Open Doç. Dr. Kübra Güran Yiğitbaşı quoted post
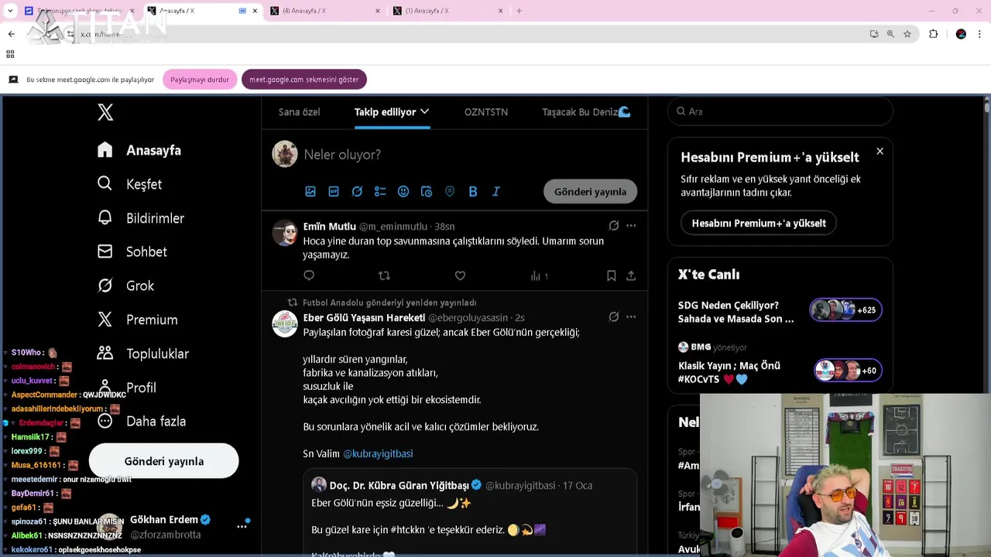 point(470,512)
